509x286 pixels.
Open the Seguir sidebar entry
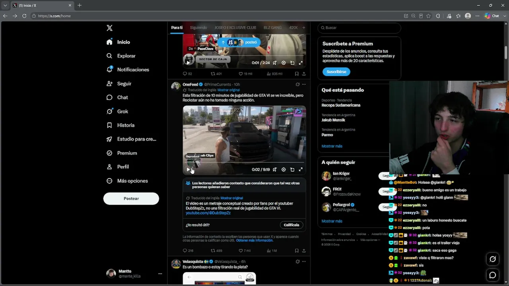pos(119,84)
